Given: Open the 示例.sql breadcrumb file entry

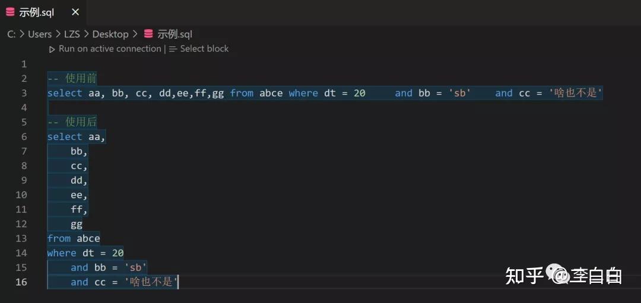Looking at the screenshot, I should (x=174, y=34).
